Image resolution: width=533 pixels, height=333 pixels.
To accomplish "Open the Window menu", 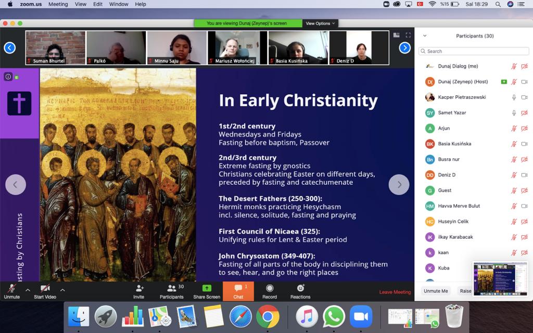I will [119, 4].
